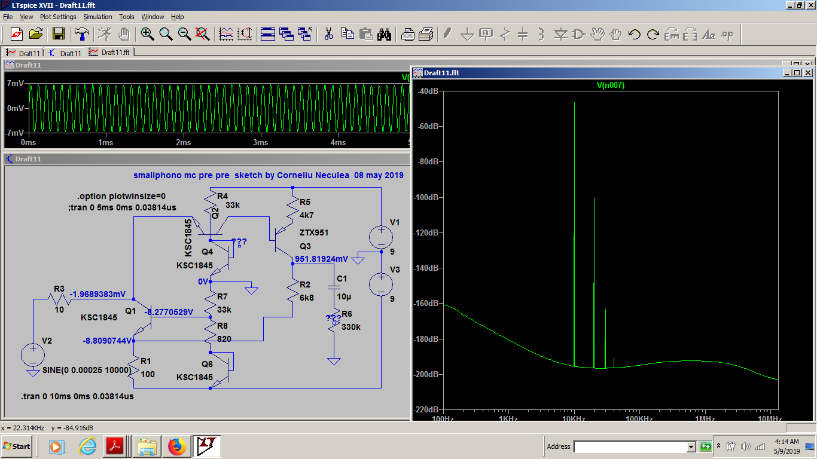The image size is (817, 459).
Task: Click the taskbar Address input field
Action: 630,446
